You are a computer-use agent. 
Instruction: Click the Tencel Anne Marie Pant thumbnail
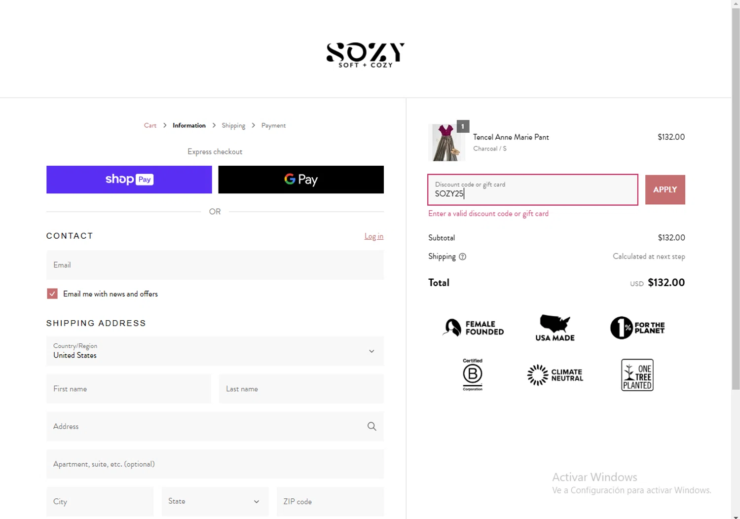click(446, 143)
